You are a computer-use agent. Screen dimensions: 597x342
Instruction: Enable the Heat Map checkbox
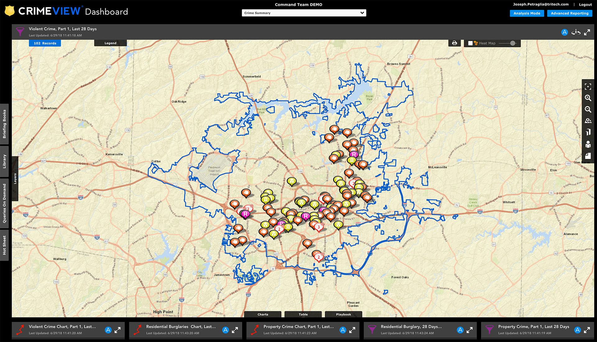click(470, 43)
